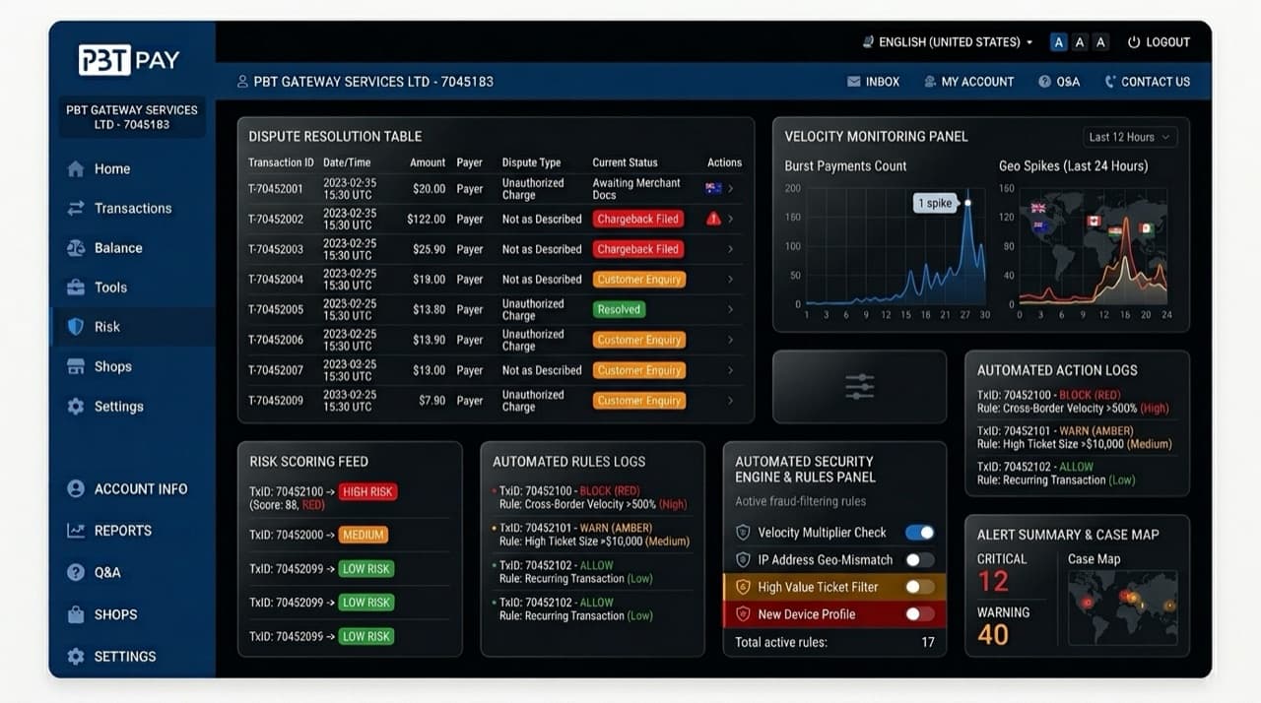The image size is (1261, 703).
Task: Expand the English (United States) language selector
Action: 948,42
